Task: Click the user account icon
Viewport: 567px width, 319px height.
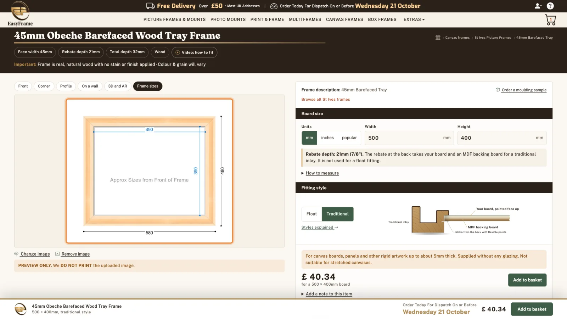Action: (x=538, y=6)
